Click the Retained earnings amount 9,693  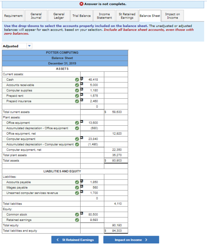click(x=94, y=220)
